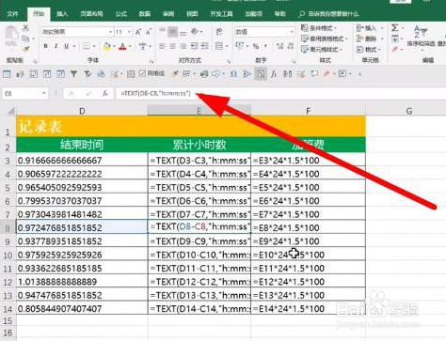Click the insert function fx button beside formula bar
The width and height of the screenshot is (446, 341).
(x=105, y=93)
